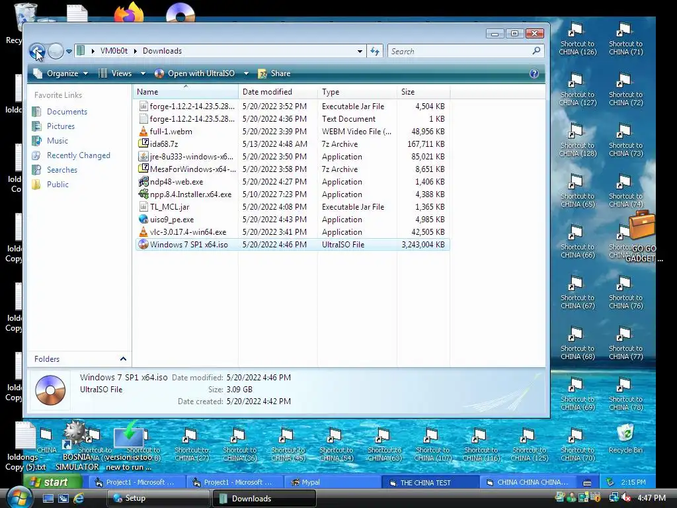The height and width of the screenshot is (508, 677).
Task: Select Shortcut to CHINA (68) desktop icon
Action: click(577, 343)
